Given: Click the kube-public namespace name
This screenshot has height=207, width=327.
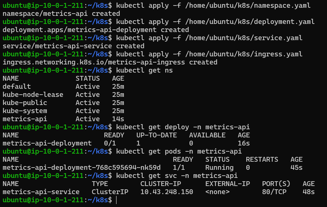Looking at the screenshot, I should 25,103.
